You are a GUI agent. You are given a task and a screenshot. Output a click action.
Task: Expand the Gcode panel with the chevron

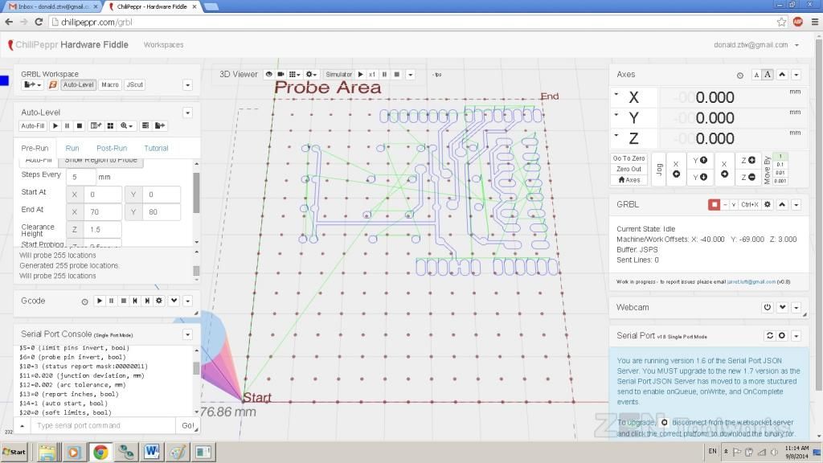point(174,301)
